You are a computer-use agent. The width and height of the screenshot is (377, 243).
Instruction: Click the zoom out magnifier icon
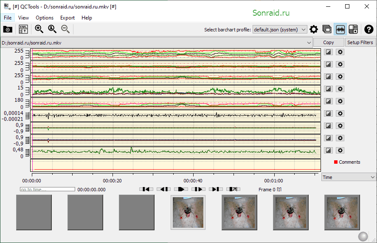[x=65, y=29]
